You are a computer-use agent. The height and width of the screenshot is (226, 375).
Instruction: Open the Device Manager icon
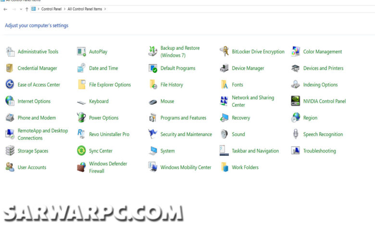click(224, 68)
